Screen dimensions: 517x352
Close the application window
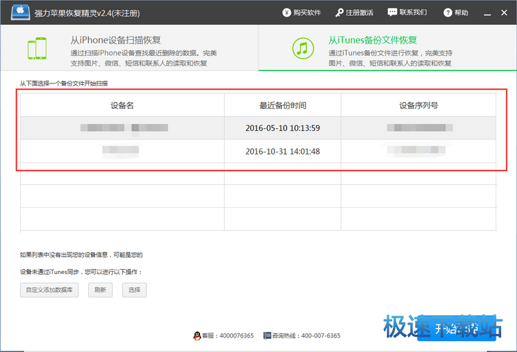pyautogui.click(x=504, y=13)
